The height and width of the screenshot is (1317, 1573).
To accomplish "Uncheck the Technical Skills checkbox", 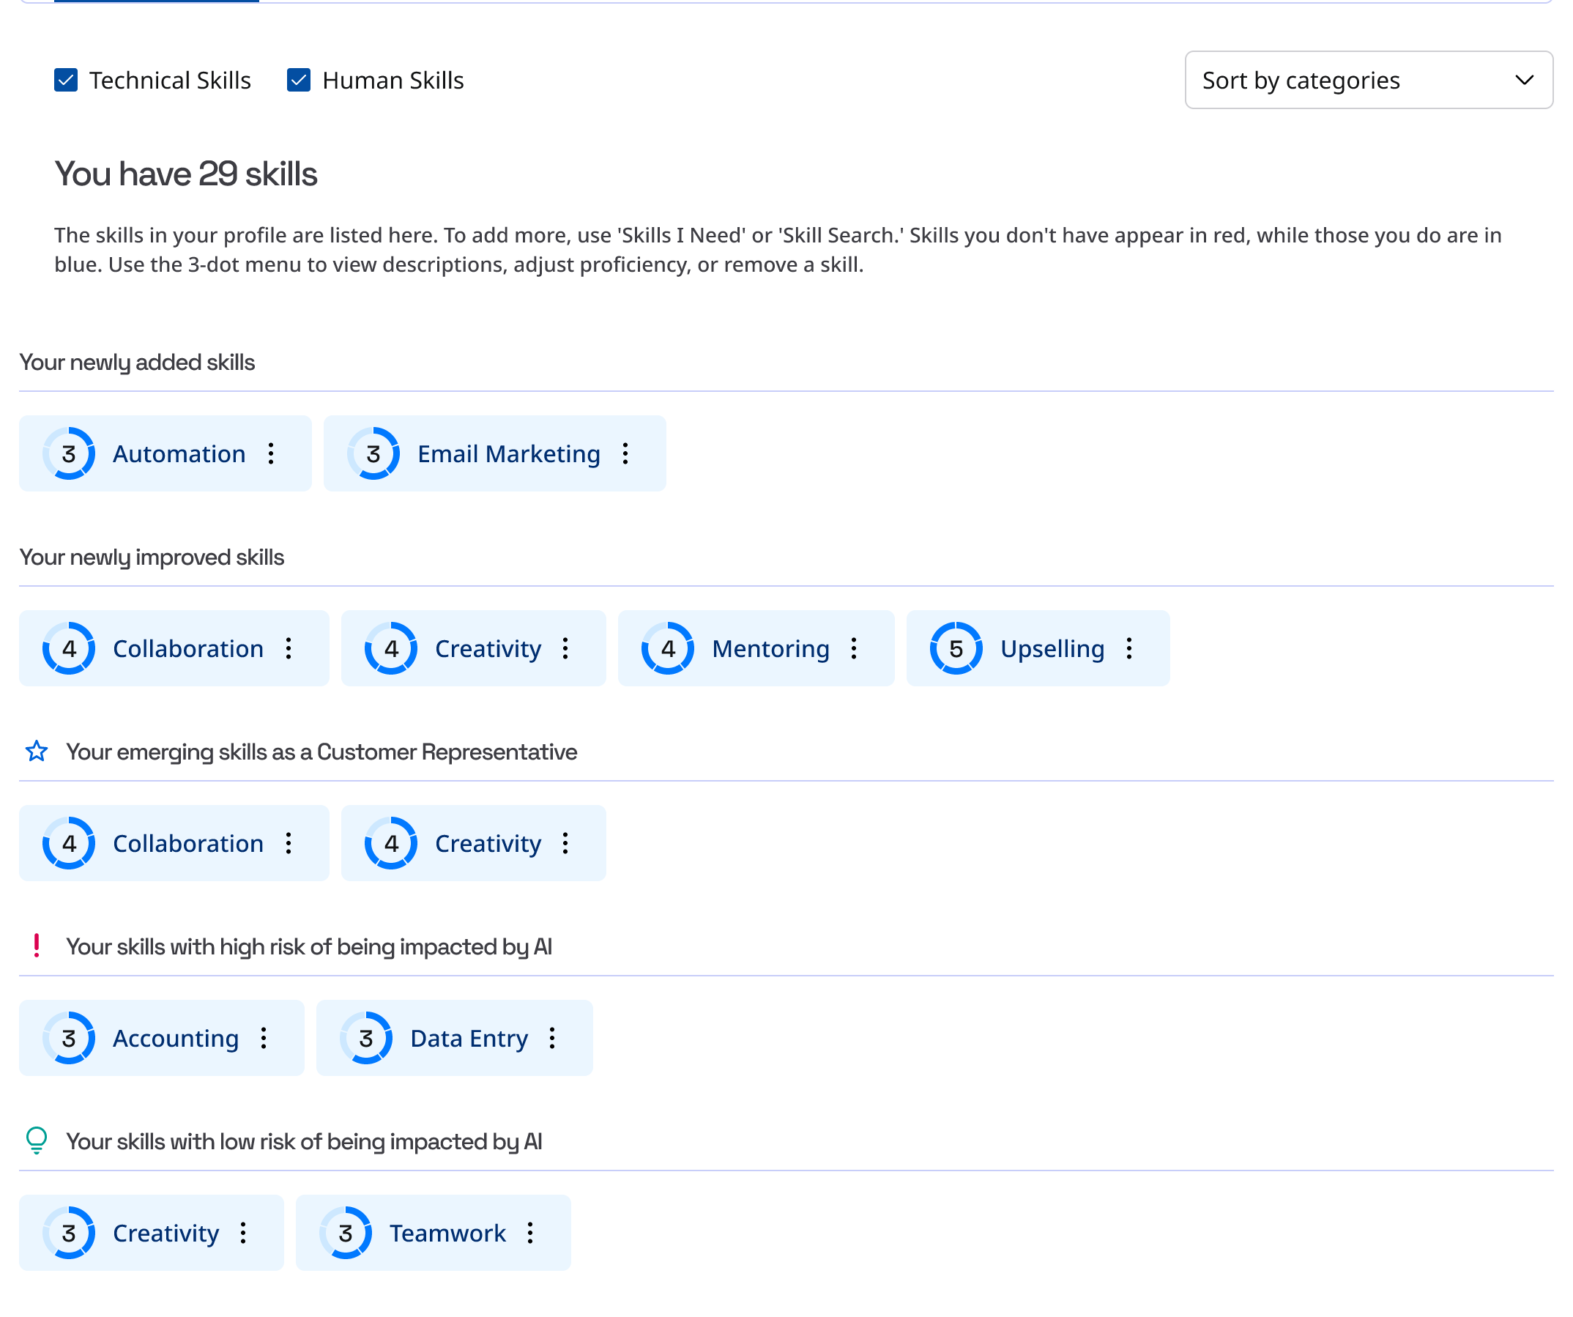I will click(x=66, y=80).
